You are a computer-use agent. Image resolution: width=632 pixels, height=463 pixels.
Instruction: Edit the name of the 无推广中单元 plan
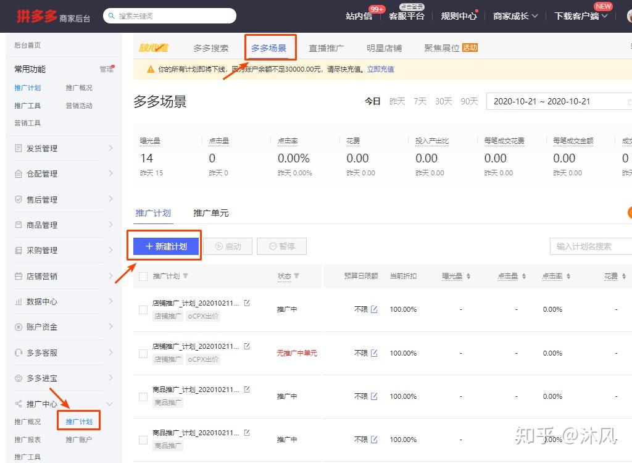247,346
